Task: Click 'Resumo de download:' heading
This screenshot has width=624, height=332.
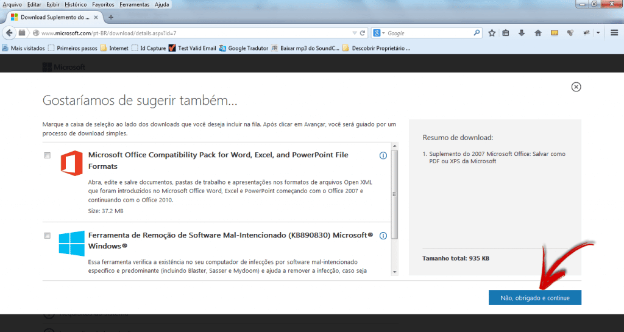Action: pos(458,138)
